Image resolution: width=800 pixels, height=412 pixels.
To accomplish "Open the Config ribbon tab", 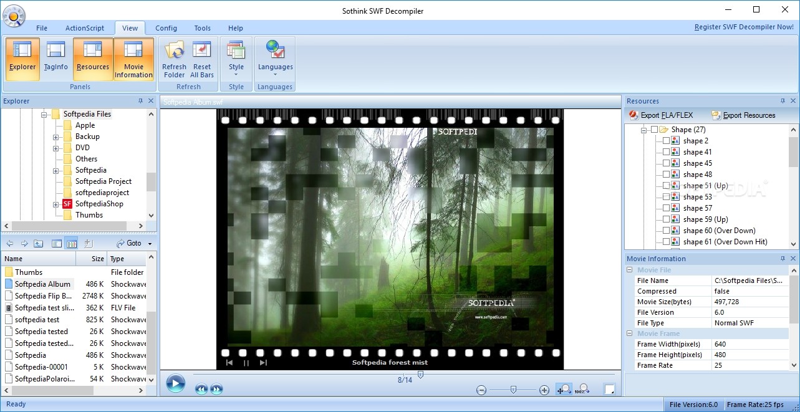I will coord(166,28).
